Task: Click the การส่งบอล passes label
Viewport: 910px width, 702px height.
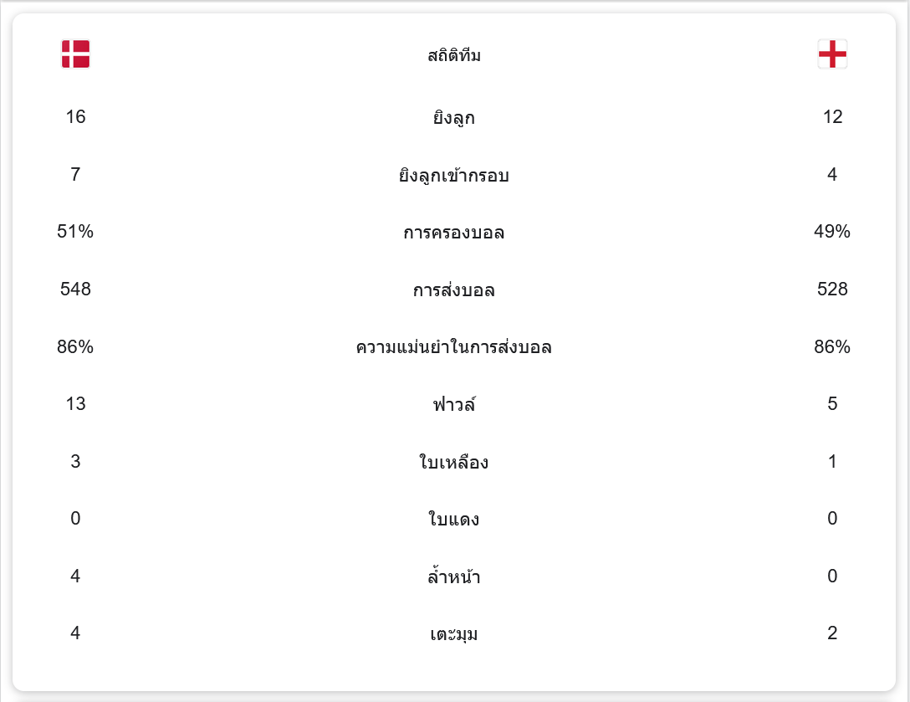Action: tap(454, 290)
